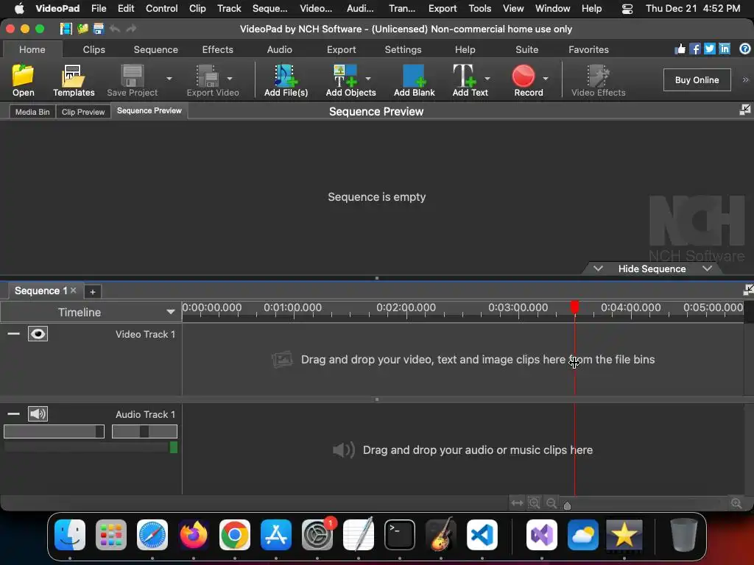This screenshot has height=565, width=754.
Task: Open the Favorites ribbon tab
Action: (588, 49)
